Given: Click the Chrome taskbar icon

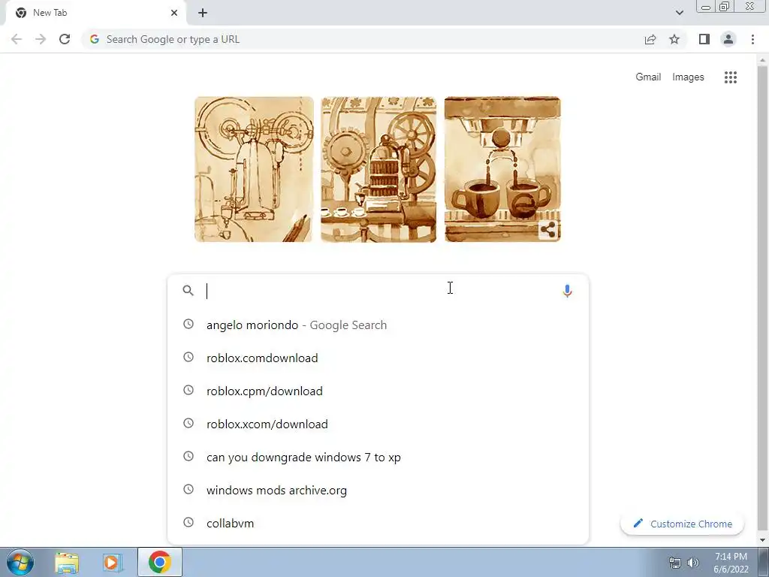Looking at the screenshot, I should point(160,562).
